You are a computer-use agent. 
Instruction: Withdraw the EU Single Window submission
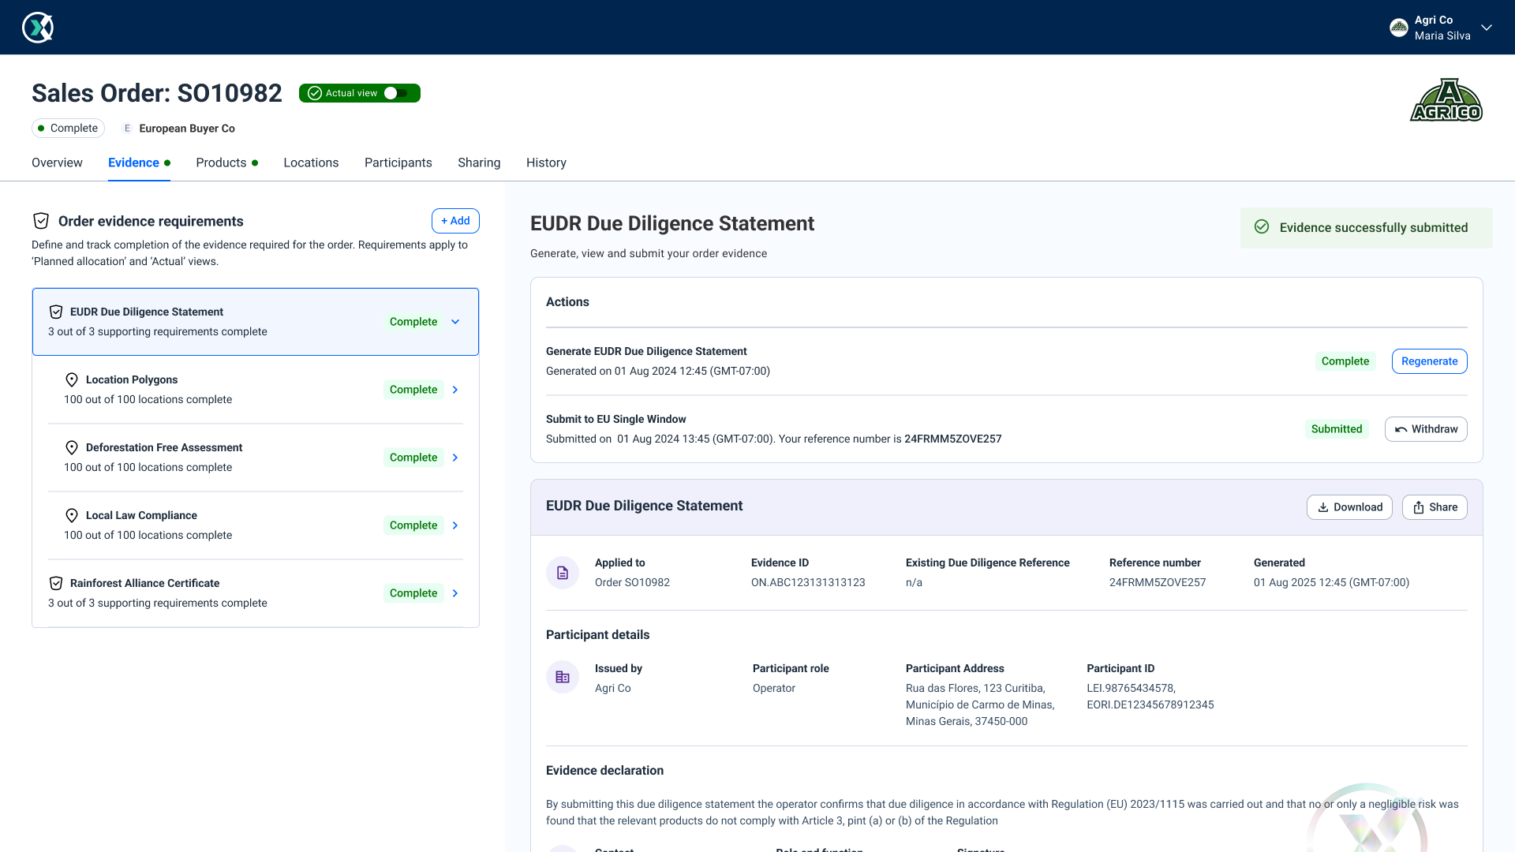1426,429
